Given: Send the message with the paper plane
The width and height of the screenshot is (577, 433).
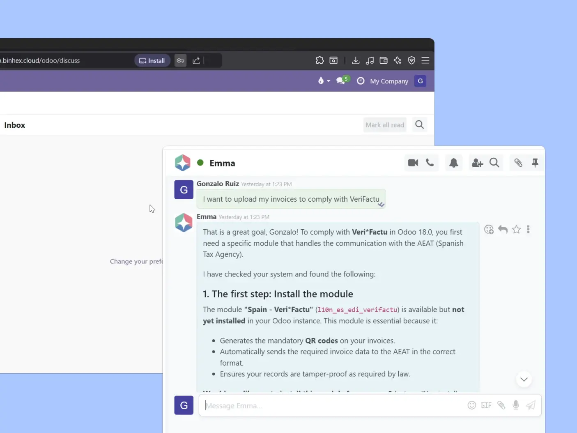Looking at the screenshot, I should pos(531,405).
